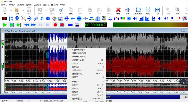Toggle the white box above the right channel checkbox

(3, 64)
